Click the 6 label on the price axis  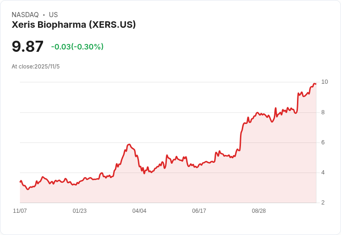pos(323,142)
